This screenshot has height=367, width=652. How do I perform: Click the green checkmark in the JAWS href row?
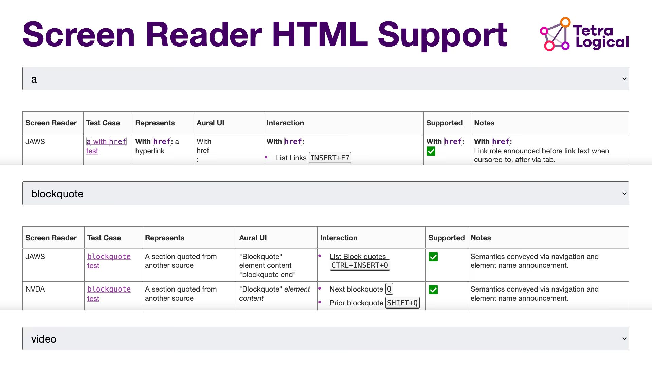[x=431, y=151]
